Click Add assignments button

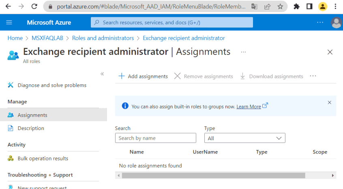pos(143,76)
